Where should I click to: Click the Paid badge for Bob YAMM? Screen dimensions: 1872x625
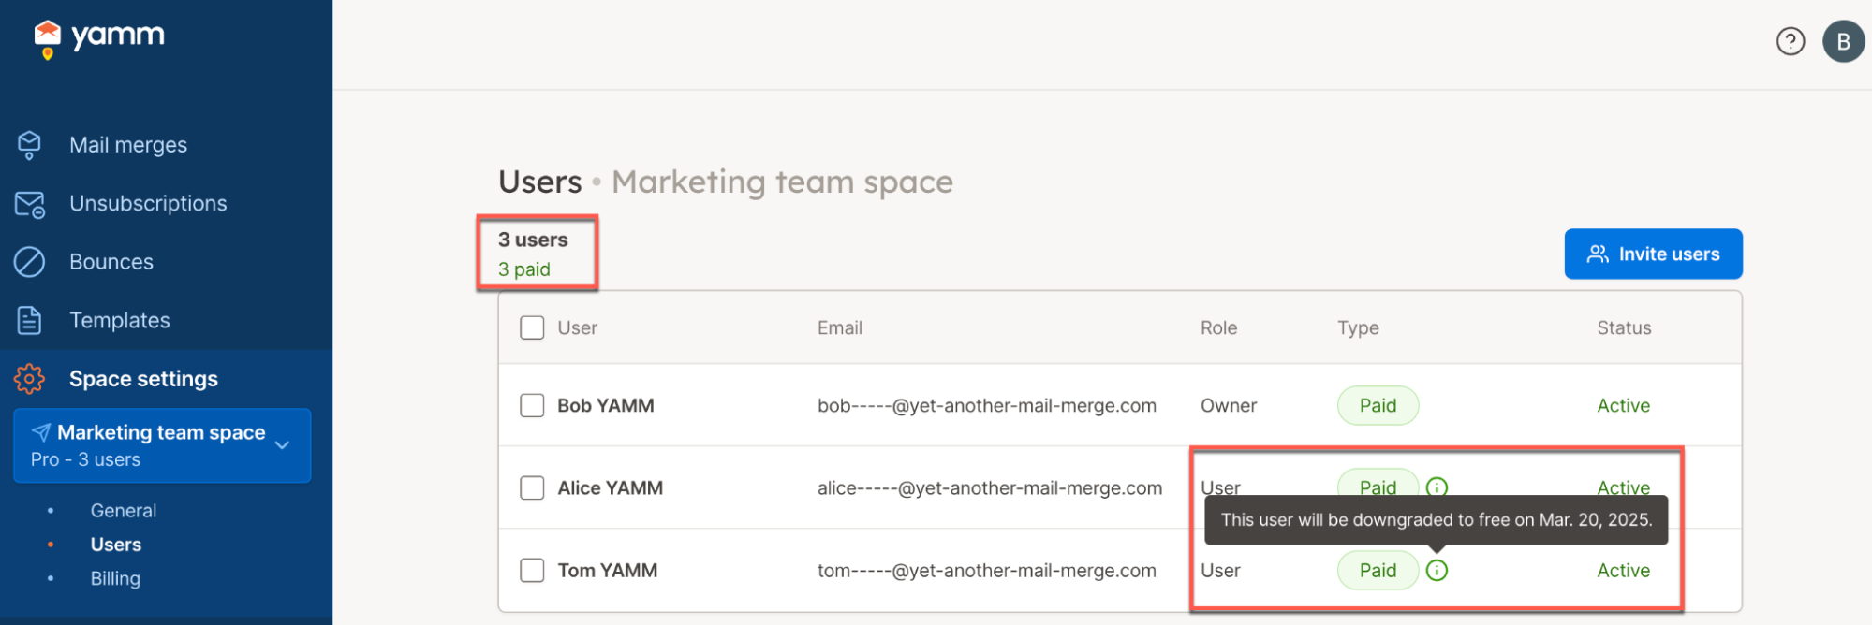coord(1378,405)
